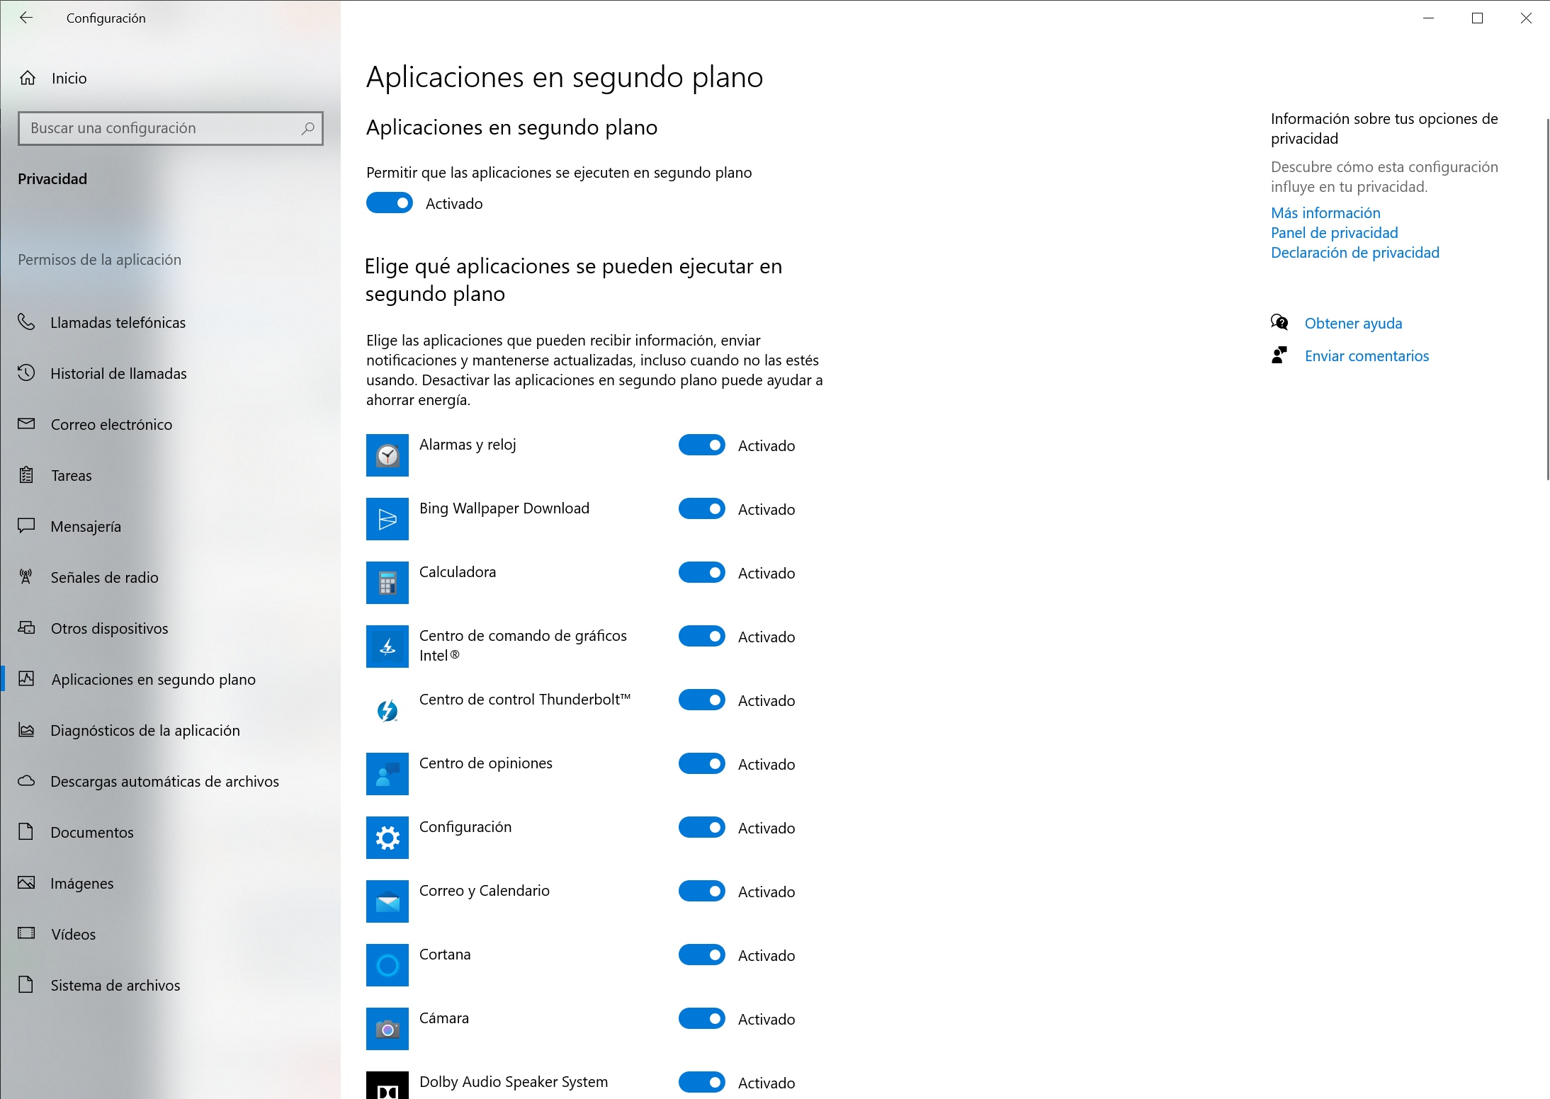The image size is (1550, 1099).
Task: Open the Más información link
Action: click(x=1325, y=212)
